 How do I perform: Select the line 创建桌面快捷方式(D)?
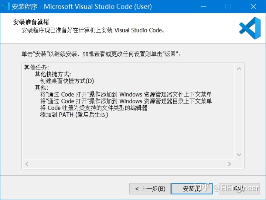(67, 81)
